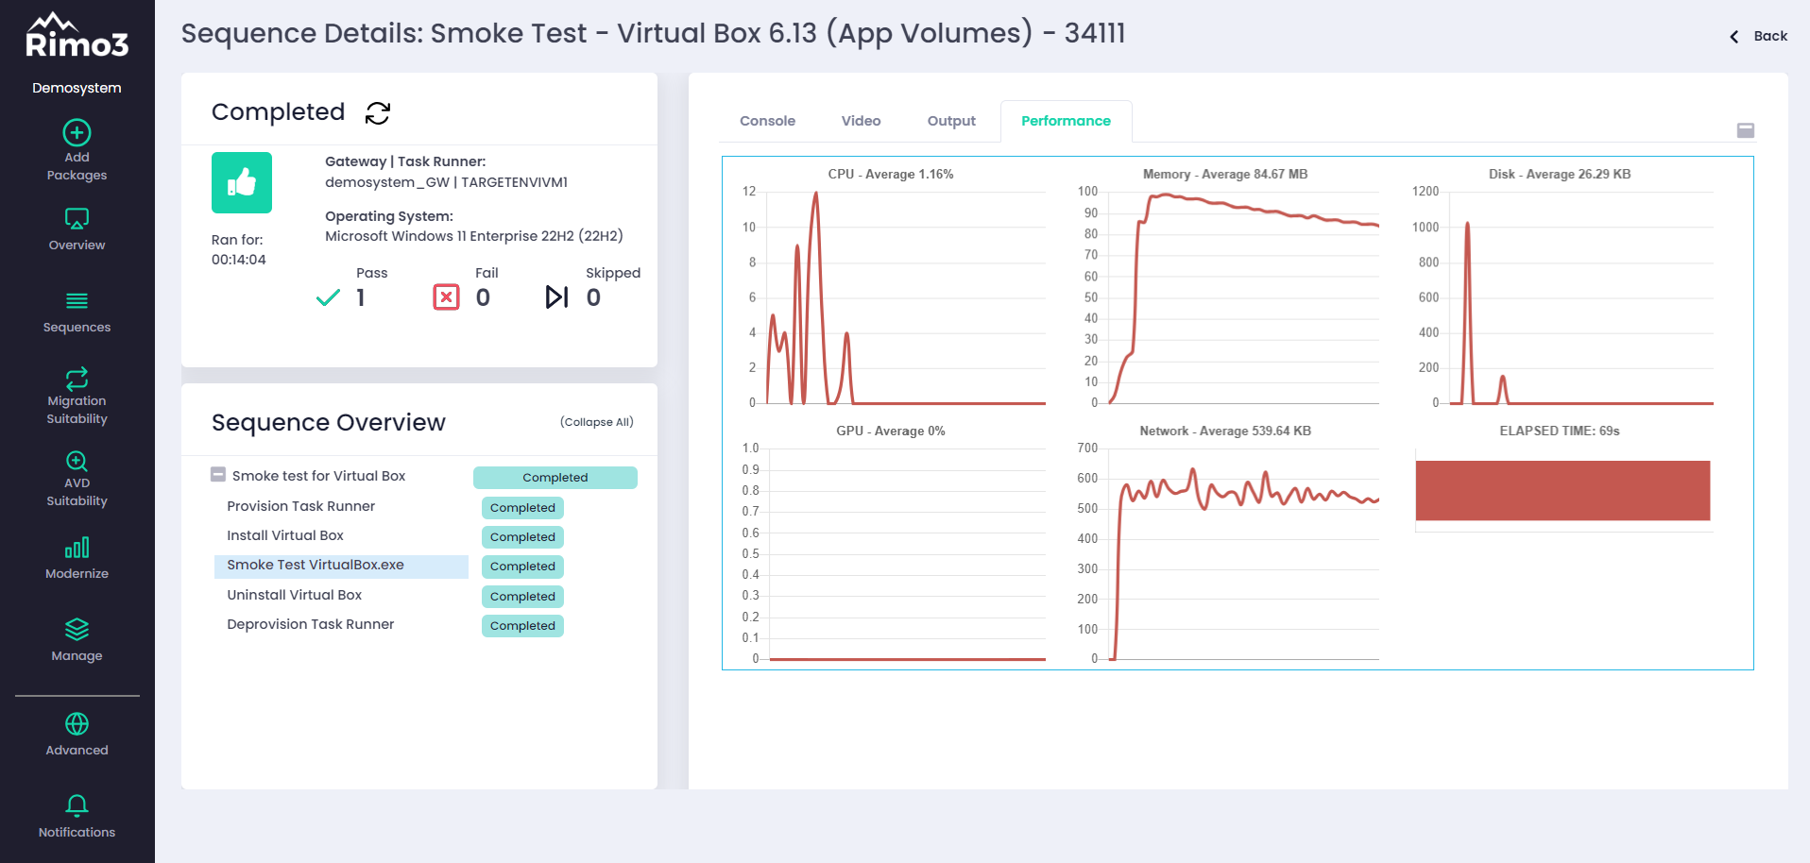This screenshot has width=1810, height=863.
Task: Click the 'Ran for: 00:14:04' text
Action: [238, 249]
